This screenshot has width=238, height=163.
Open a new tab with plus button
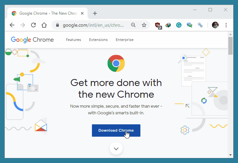95,13
